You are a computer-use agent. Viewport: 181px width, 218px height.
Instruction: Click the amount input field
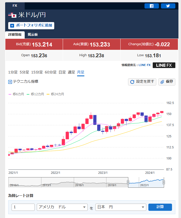[23, 207]
